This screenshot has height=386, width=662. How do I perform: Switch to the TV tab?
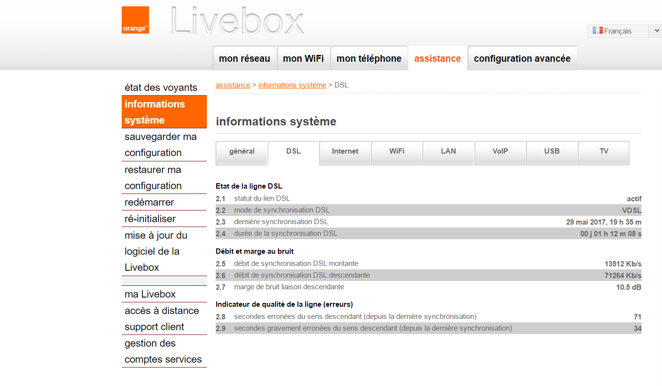pos(604,153)
